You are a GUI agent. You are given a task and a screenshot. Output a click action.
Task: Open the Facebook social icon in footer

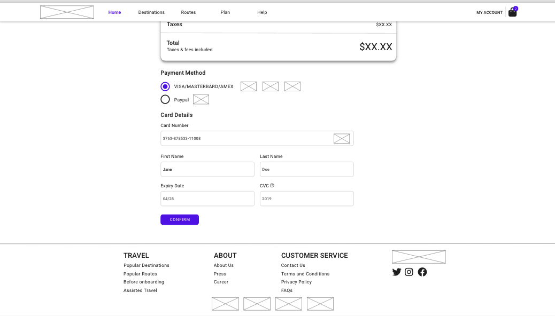[x=422, y=272]
